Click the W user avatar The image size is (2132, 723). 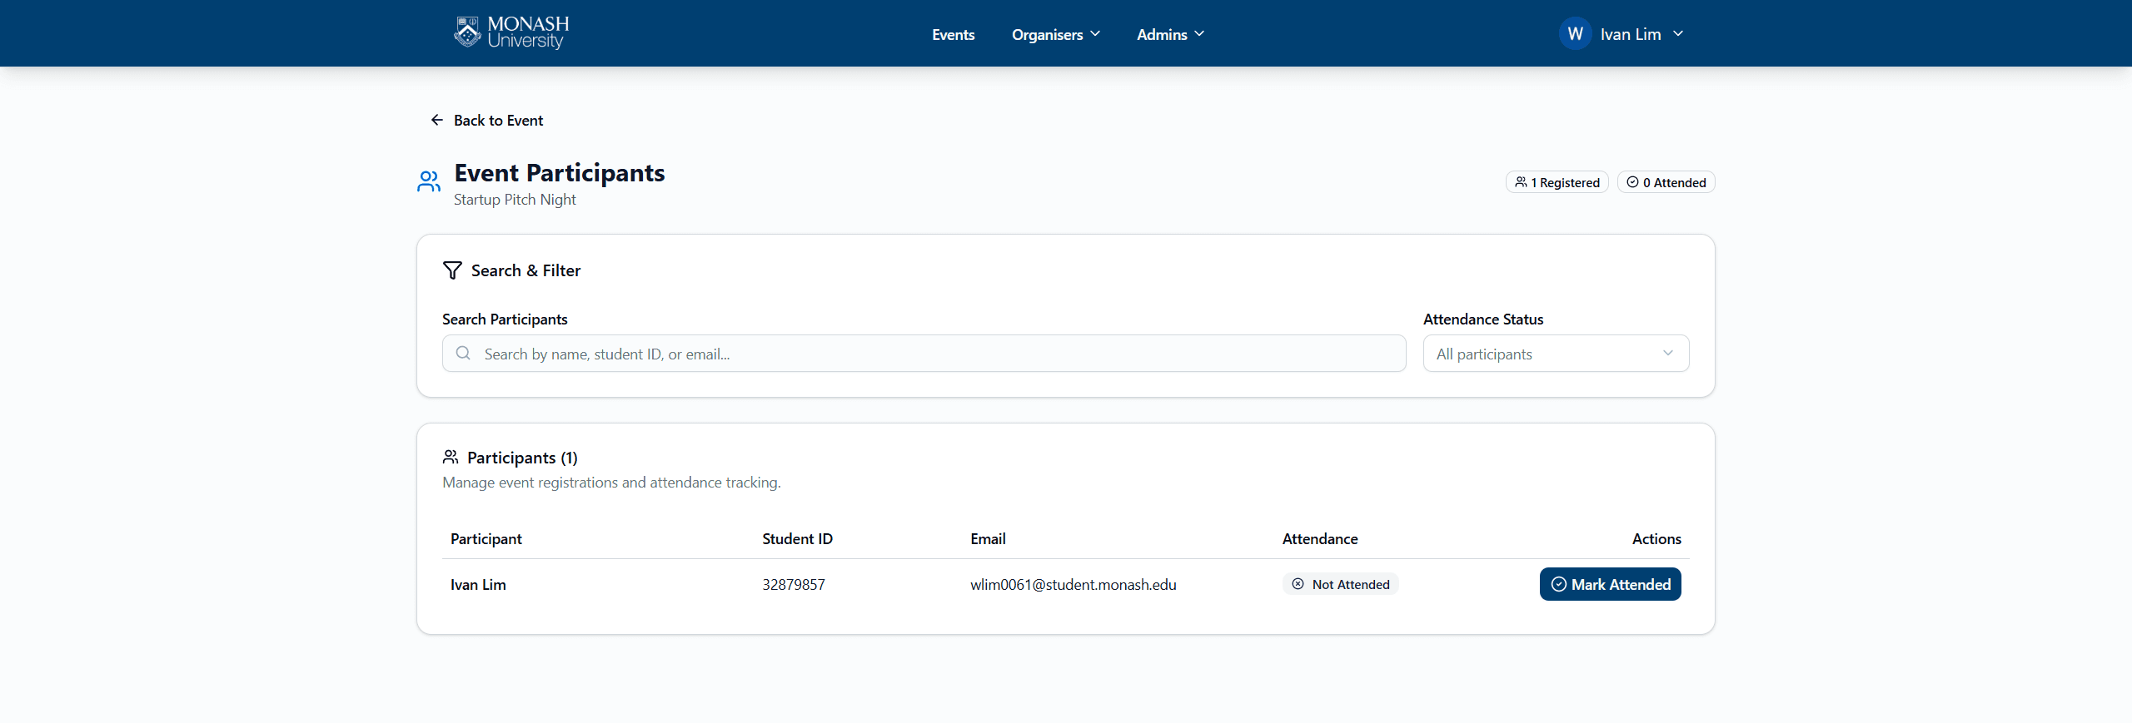point(1574,34)
